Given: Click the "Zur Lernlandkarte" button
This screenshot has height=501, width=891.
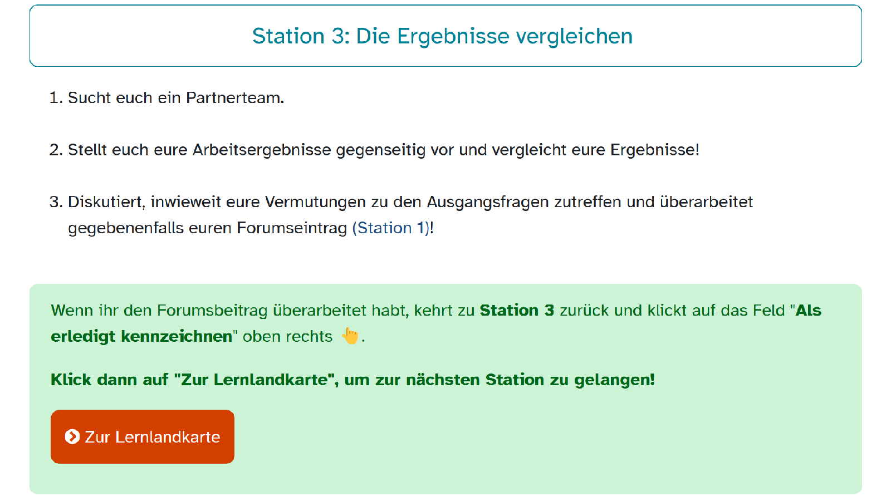Looking at the screenshot, I should (x=143, y=437).
